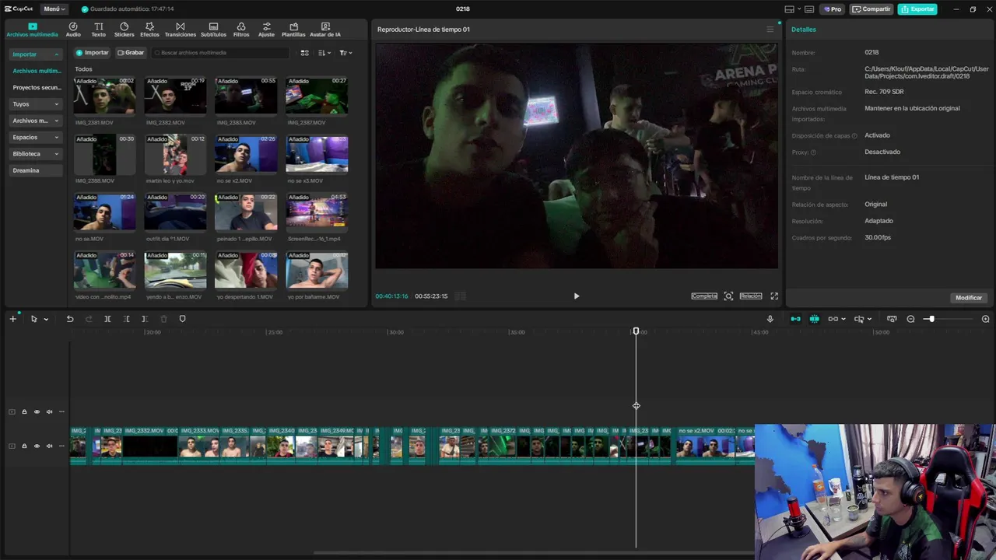Focus the Buscar archivos multimedia field

[221, 53]
